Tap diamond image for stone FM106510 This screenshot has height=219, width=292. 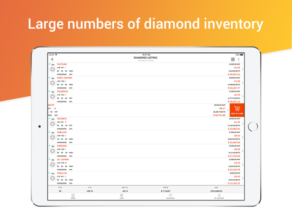click(x=52, y=97)
